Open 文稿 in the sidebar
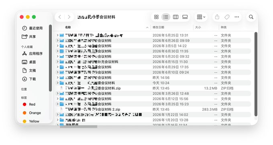The height and width of the screenshot is (145, 273). coord(29,70)
